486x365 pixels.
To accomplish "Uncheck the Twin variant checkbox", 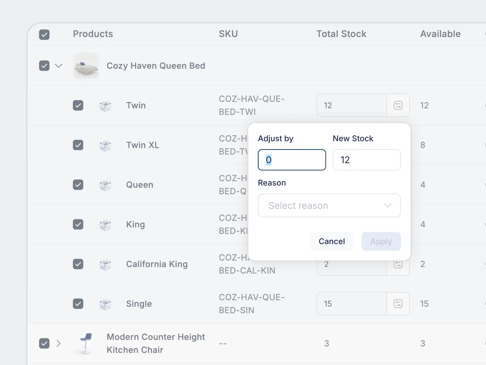I will [78, 105].
